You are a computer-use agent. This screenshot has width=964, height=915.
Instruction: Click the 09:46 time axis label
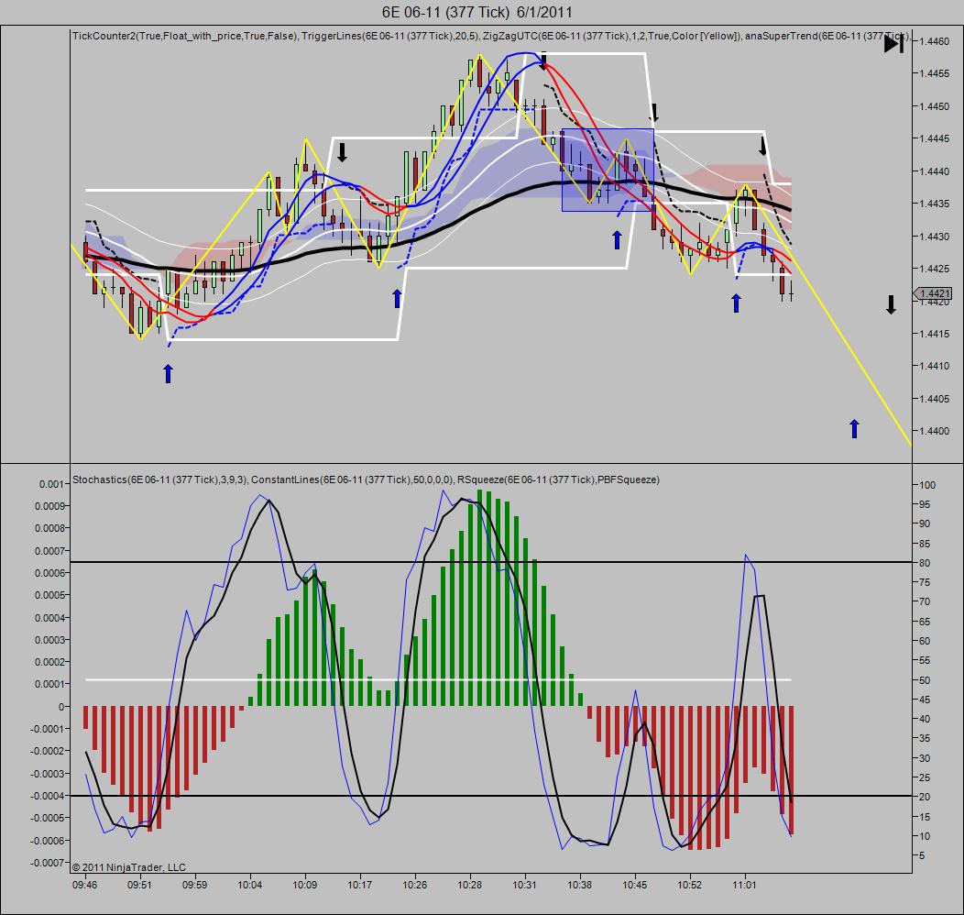tap(84, 885)
